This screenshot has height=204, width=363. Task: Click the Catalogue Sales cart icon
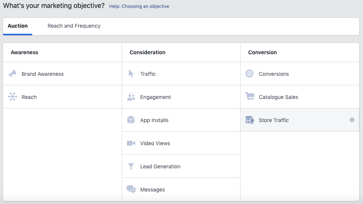(x=250, y=96)
